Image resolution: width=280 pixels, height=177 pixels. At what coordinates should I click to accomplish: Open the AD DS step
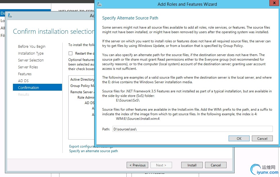click(x=23, y=81)
